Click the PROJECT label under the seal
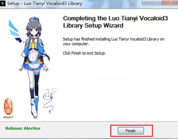The width and height of the screenshot is (178, 139). 8,117
